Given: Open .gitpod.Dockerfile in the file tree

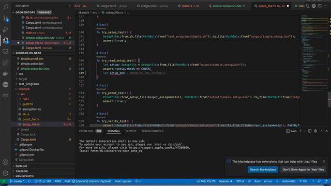Looking at the screenshot, I should [x=31, y=150].
